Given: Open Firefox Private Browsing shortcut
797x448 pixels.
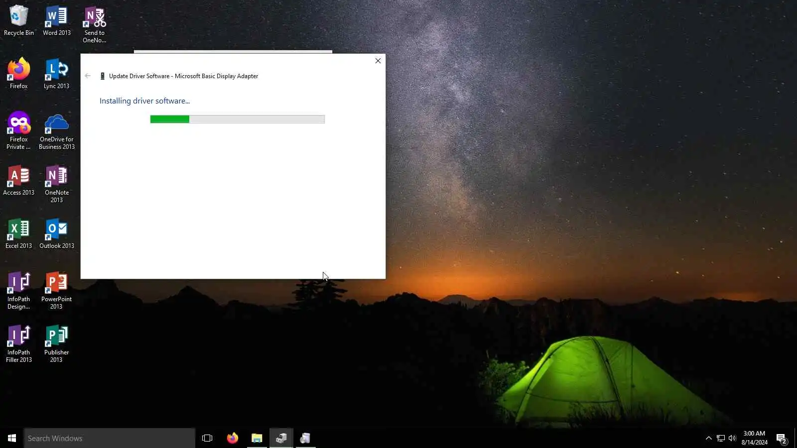Looking at the screenshot, I should [18, 131].
